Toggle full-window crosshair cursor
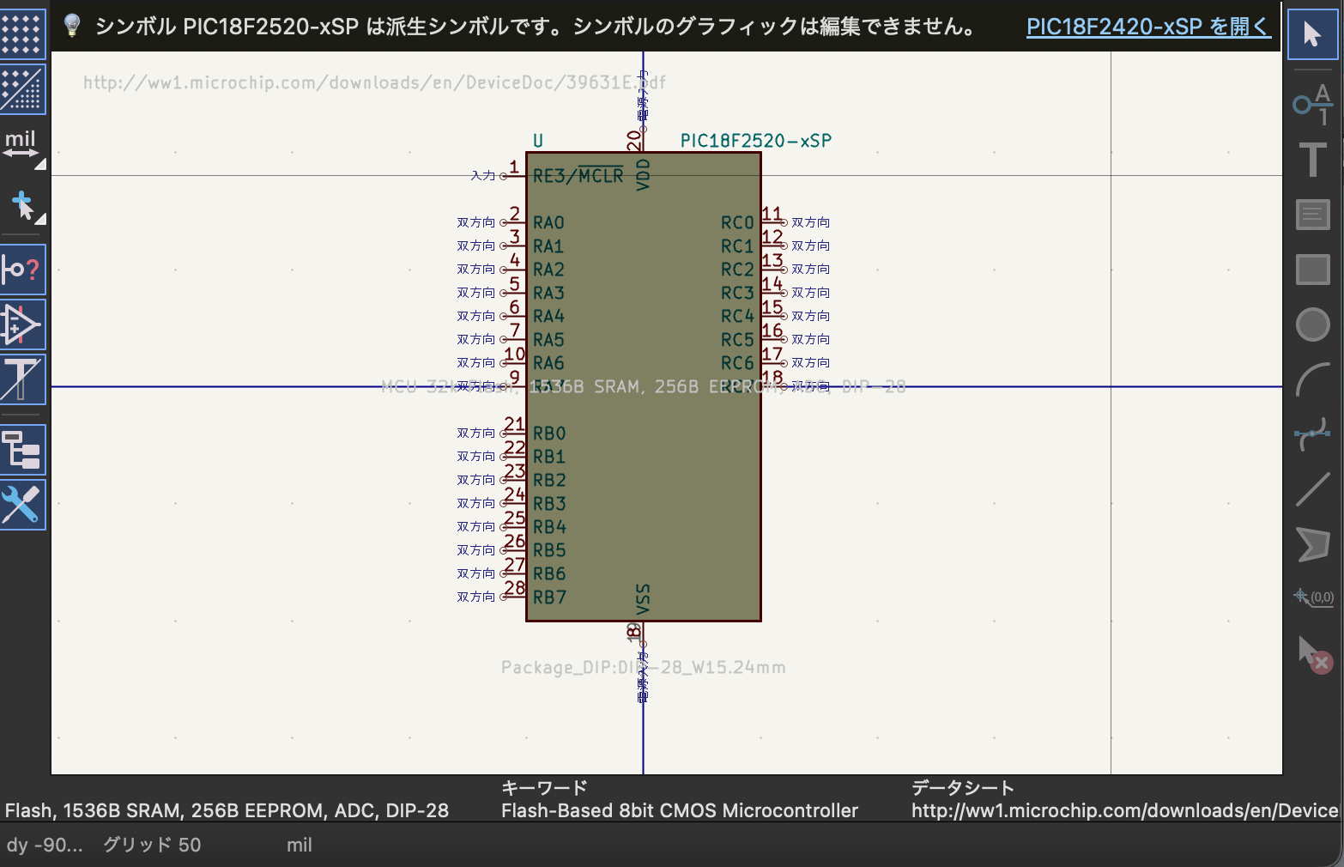The height and width of the screenshot is (867, 1344). (x=21, y=206)
